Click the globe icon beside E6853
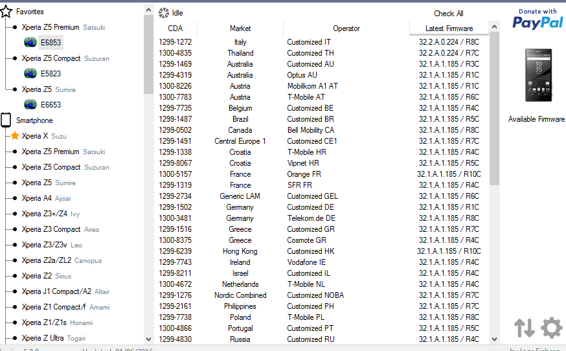This screenshot has width=566, height=351. click(30, 43)
